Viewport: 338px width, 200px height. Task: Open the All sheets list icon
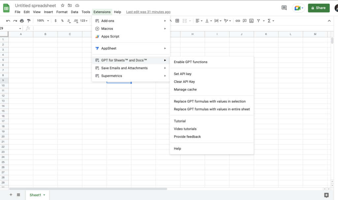pyautogui.click(x=18, y=195)
